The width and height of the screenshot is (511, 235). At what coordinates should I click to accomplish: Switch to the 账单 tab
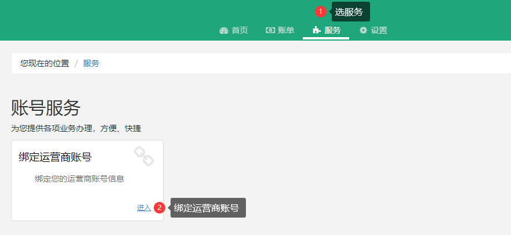280,30
